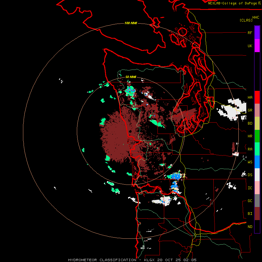The height and width of the screenshot is (262, 262).
Task: Click the HR dark green legend swatch
Action: point(257,136)
